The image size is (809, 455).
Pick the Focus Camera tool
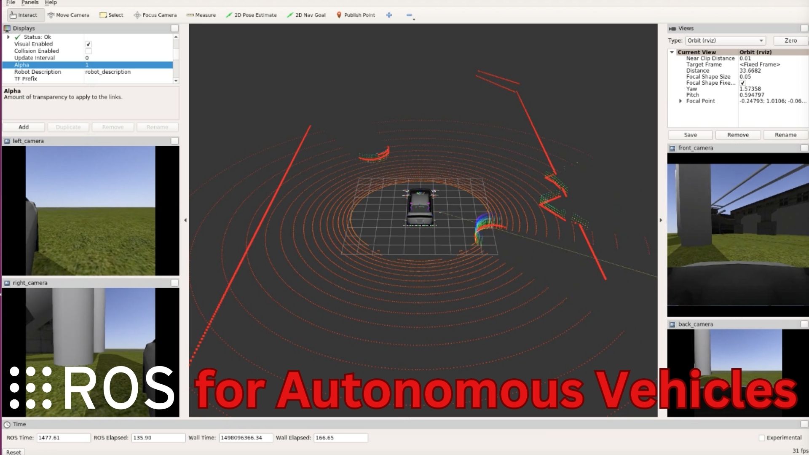(155, 15)
